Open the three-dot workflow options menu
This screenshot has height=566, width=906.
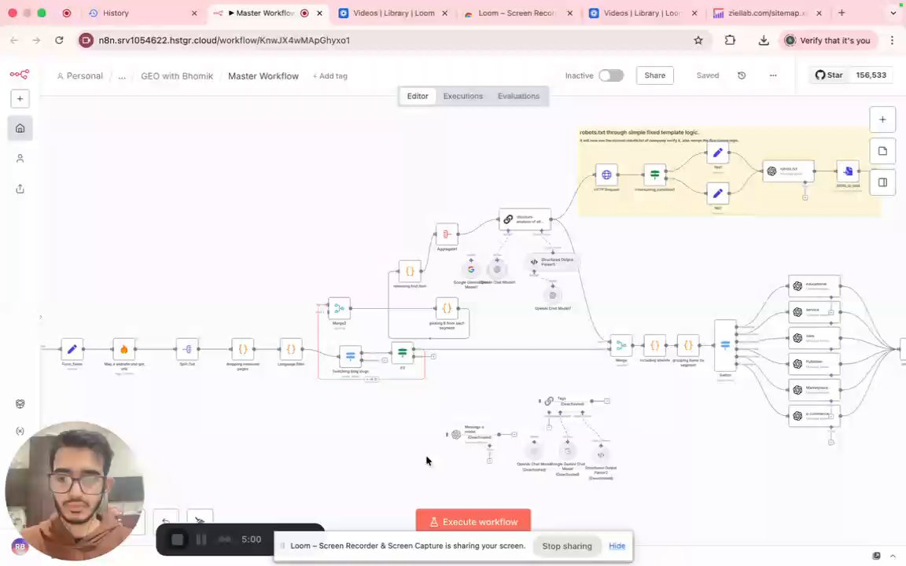pos(773,75)
